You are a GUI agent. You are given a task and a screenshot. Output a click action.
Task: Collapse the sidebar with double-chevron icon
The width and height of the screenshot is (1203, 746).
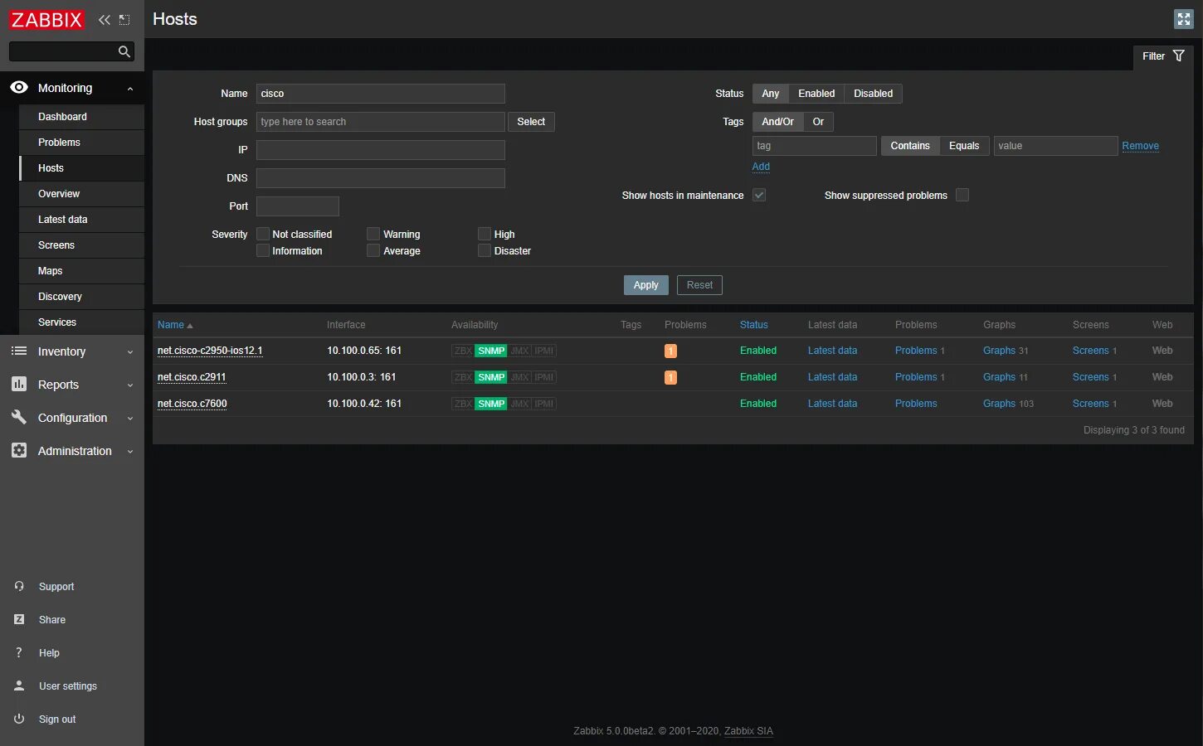coord(105,20)
